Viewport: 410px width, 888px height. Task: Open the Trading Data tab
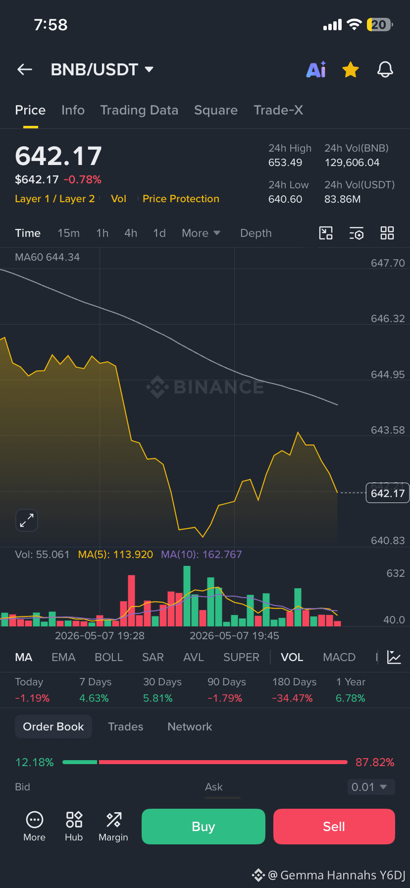click(x=139, y=110)
